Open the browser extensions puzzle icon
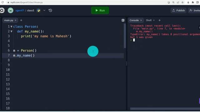Image resolution: width=200 pixels, height=112 pixels. click(193, 2)
